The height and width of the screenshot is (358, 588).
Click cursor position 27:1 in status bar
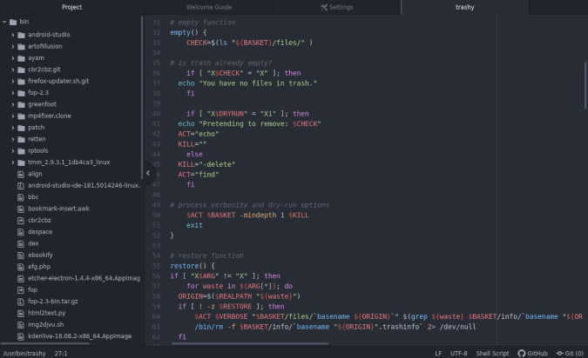62,353
